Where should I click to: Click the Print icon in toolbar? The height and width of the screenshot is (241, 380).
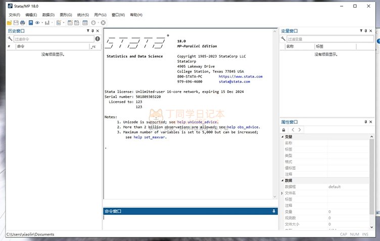(x=23, y=23)
